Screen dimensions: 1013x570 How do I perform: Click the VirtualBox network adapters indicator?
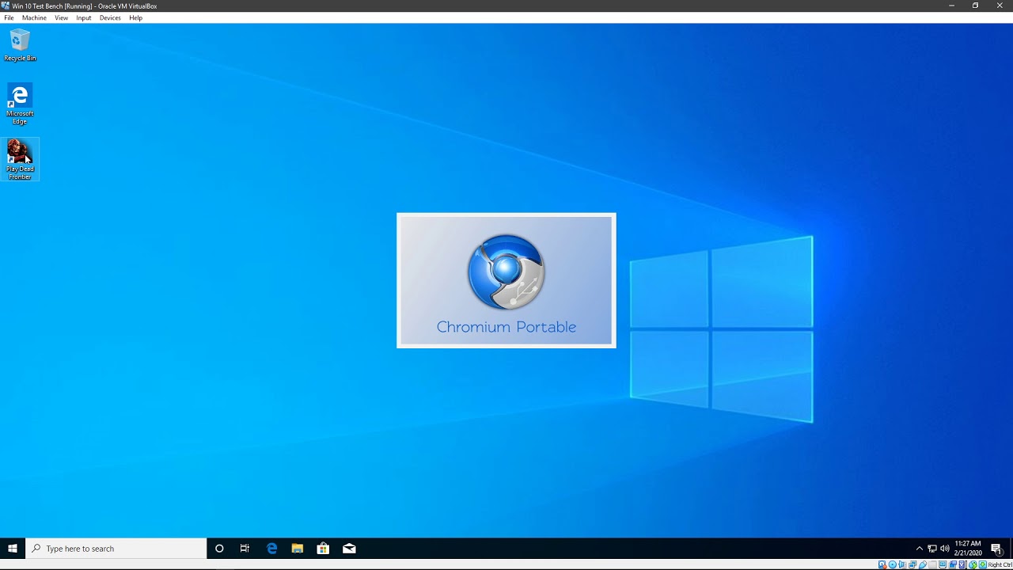(912, 564)
